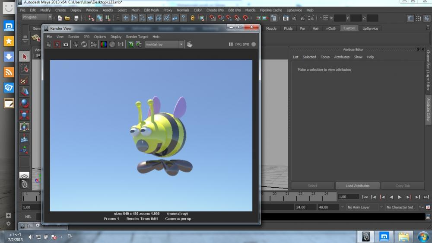Open the Maya help question mark icon
The width and height of the screenshot is (432, 243).
(x=183, y=18)
